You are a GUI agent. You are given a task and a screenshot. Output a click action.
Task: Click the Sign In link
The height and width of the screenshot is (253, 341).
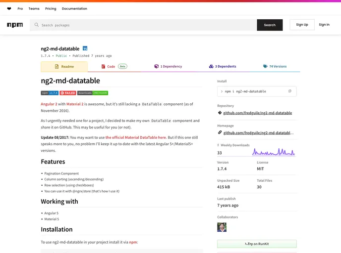[324, 25]
